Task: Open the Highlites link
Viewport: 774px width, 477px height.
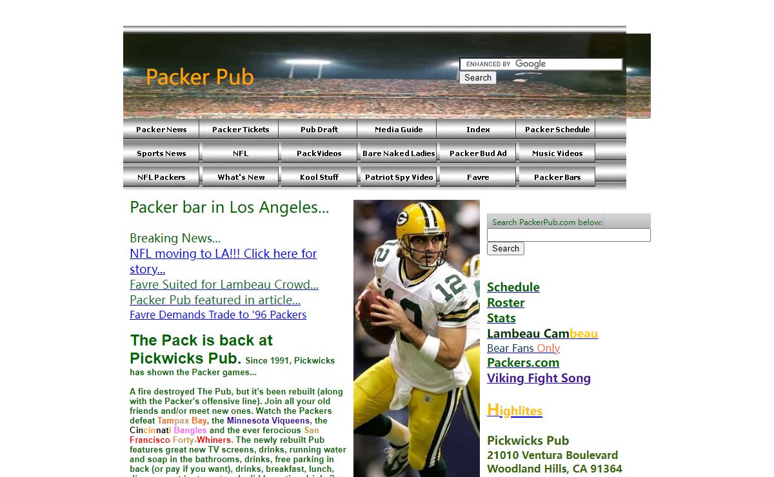Action: point(515,410)
